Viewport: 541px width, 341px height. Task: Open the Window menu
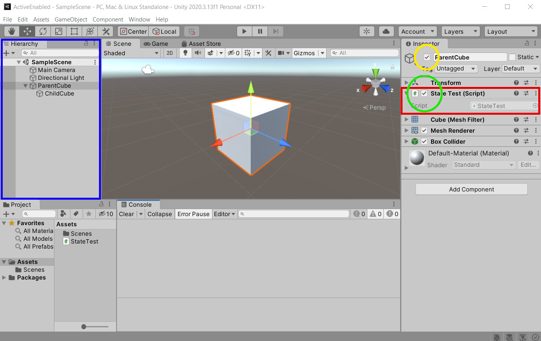tap(139, 19)
